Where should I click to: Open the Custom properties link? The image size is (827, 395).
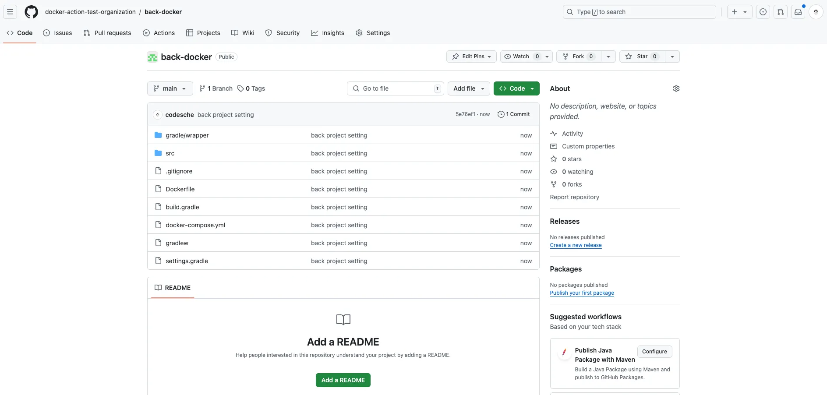tap(588, 146)
